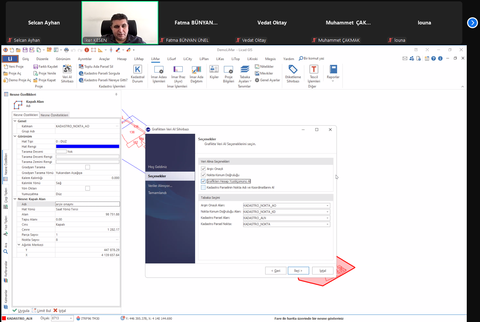Open Mevkiler in the ribbon

(x=264, y=73)
